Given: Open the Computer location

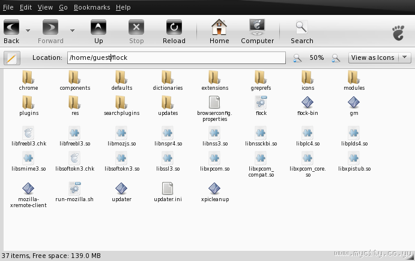Looking at the screenshot, I should point(257,31).
